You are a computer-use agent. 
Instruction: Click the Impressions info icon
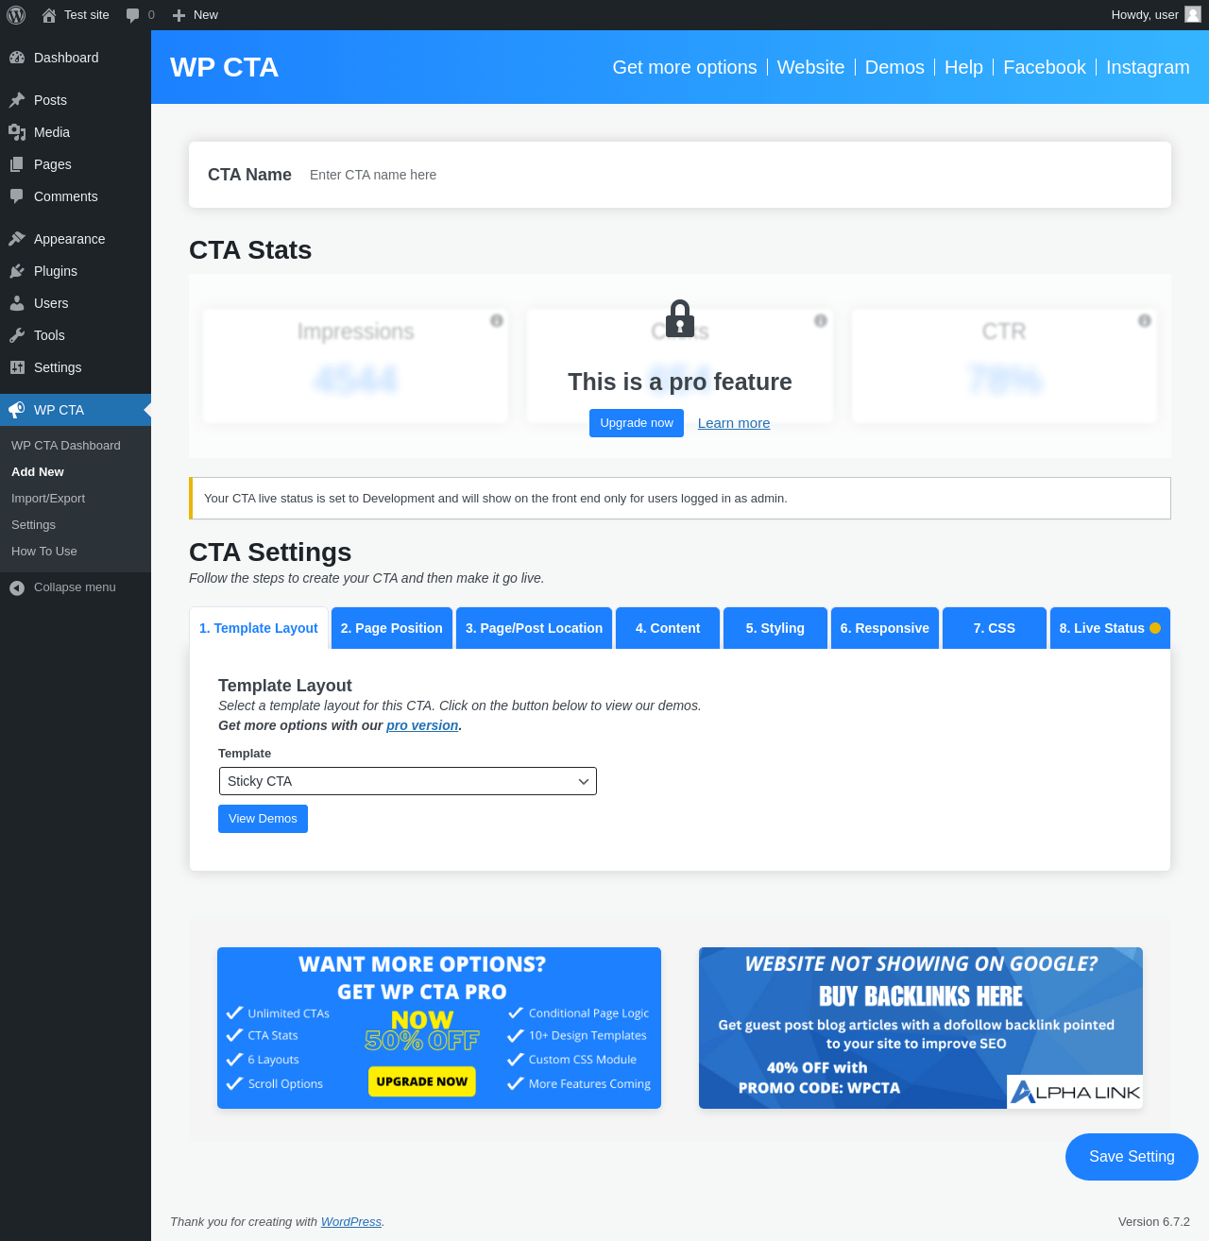(497, 321)
